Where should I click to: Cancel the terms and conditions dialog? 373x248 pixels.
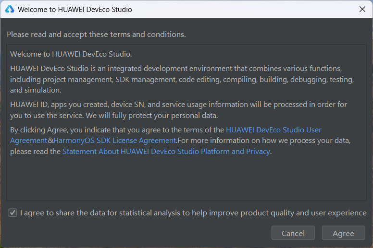click(x=293, y=233)
